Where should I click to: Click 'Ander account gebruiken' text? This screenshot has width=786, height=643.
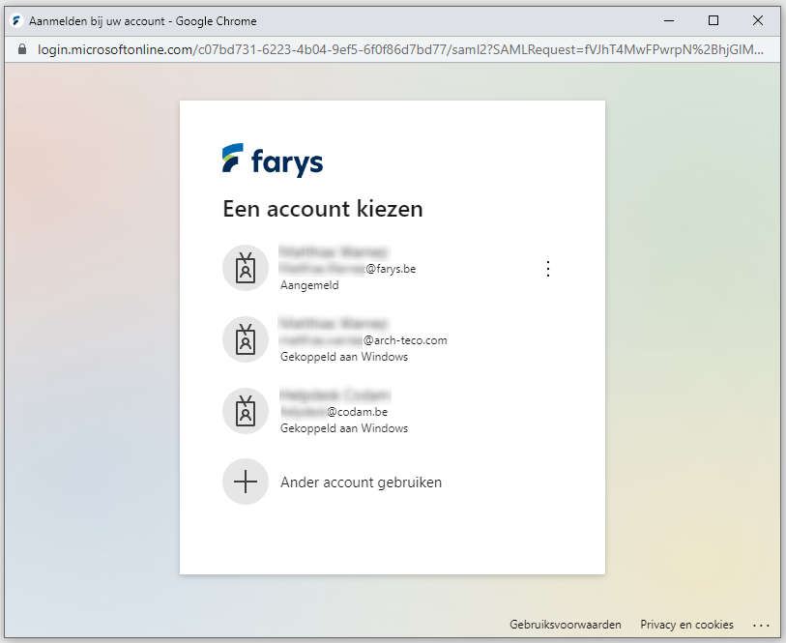(361, 482)
